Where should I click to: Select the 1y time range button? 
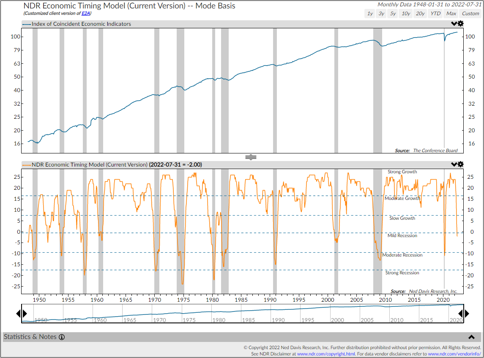click(x=370, y=14)
